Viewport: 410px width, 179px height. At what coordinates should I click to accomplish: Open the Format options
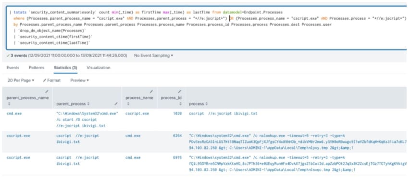point(52,80)
